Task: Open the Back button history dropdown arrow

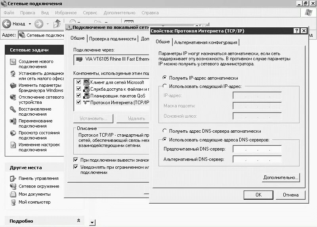Action: click(x=30, y=24)
